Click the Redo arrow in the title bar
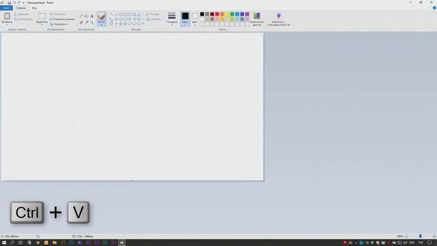437x246 pixels. click(19, 3)
